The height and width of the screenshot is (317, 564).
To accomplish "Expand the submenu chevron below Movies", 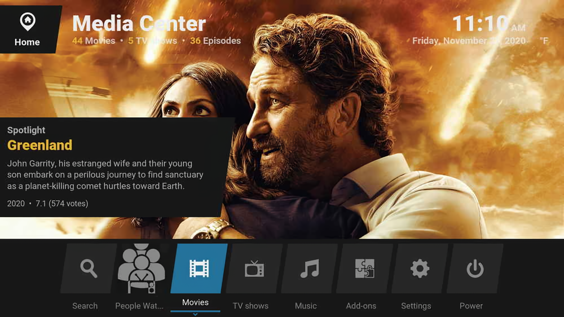I will (x=195, y=314).
